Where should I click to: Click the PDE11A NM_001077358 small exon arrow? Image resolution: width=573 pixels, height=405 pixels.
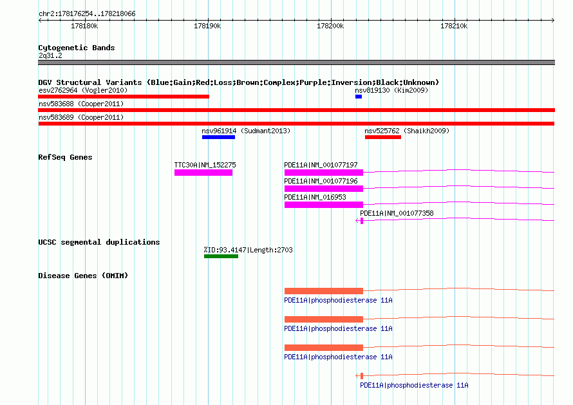coord(361,221)
